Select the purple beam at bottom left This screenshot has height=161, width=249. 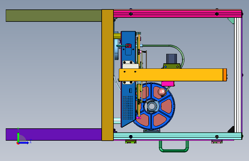[x=54, y=134]
